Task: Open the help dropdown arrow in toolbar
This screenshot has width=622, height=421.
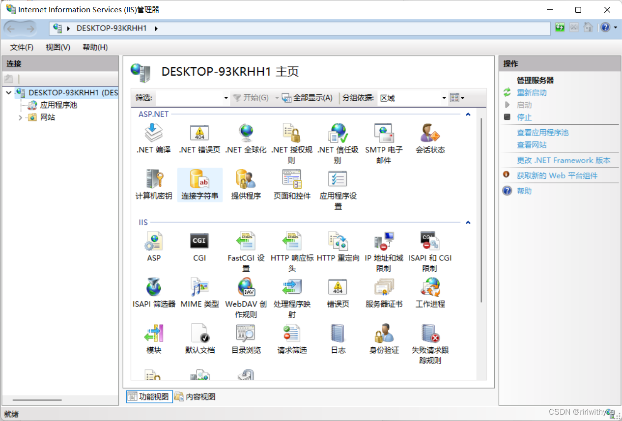Action: [x=616, y=28]
